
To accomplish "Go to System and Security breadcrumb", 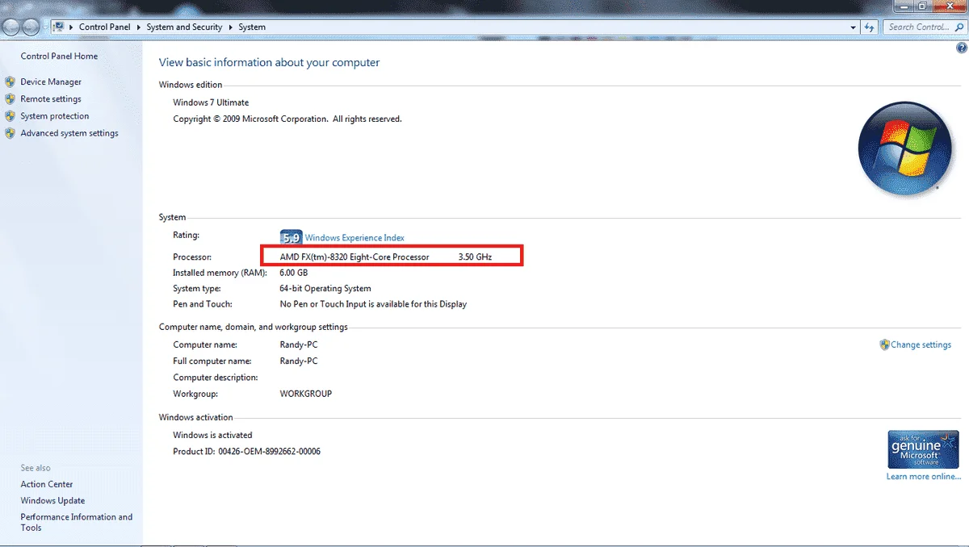I will pyautogui.click(x=184, y=27).
